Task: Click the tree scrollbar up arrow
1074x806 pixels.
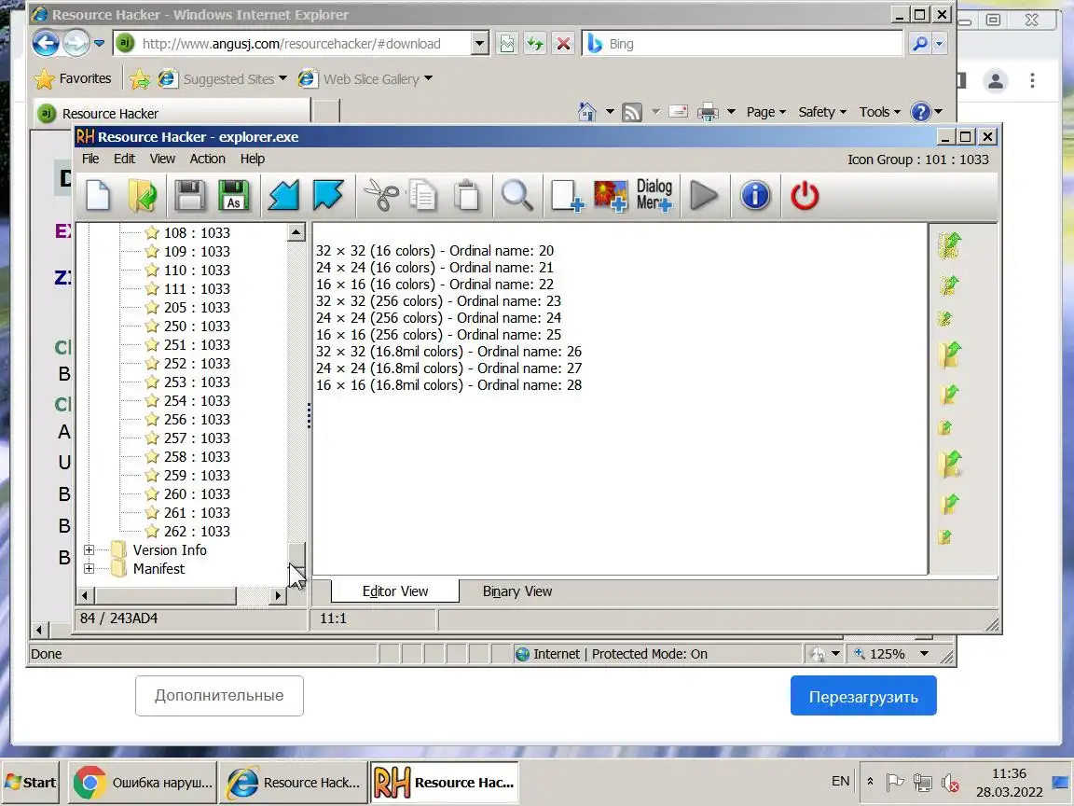Action: pos(296,232)
